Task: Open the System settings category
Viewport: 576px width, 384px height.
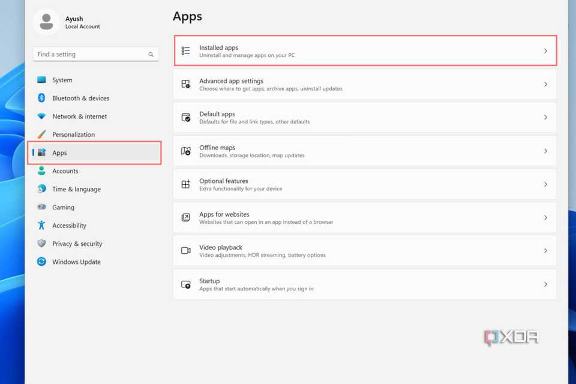Action: 62,80
